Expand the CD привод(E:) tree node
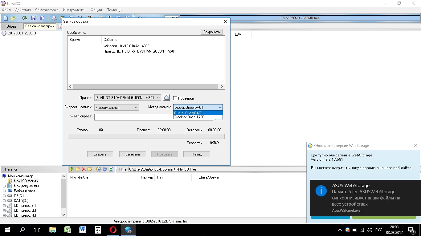The width and height of the screenshot is (421, 236). coord(4,206)
